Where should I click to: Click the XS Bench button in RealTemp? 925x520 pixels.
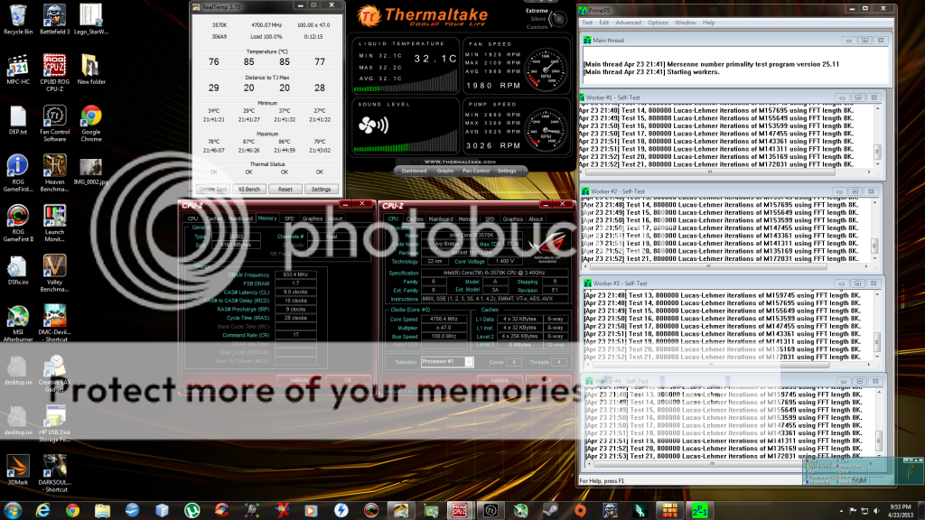pos(249,190)
